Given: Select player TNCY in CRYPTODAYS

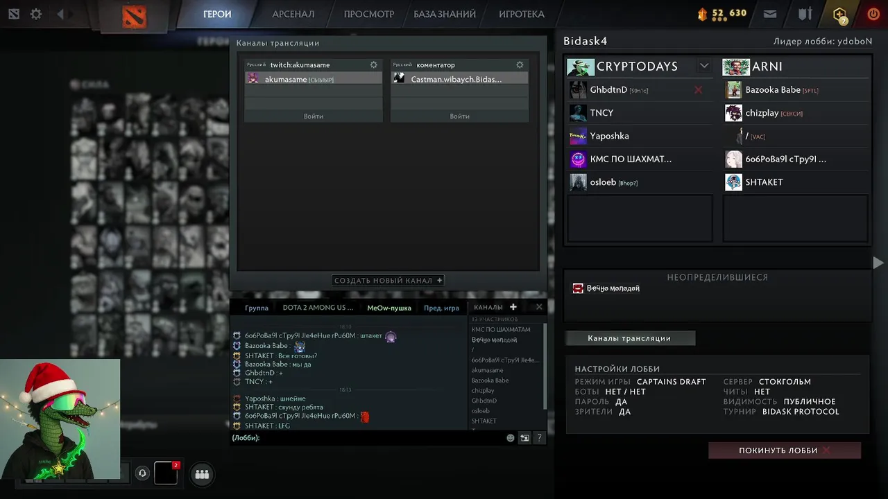Looking at the screenshot, I should click(x=640, y=113).
